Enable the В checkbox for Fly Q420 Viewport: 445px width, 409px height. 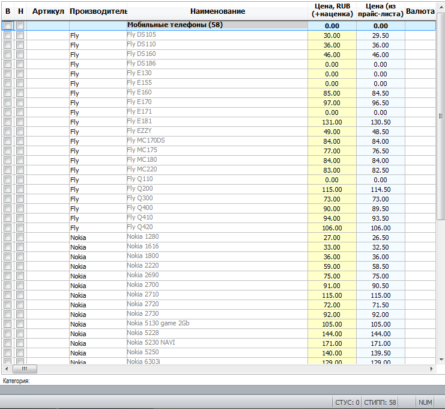coord(8,228)
